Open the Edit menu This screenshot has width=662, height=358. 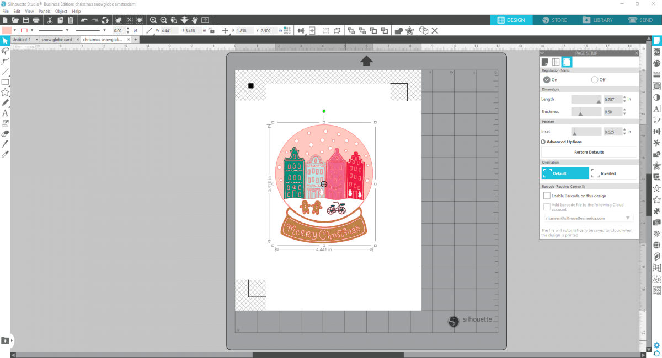17,11
